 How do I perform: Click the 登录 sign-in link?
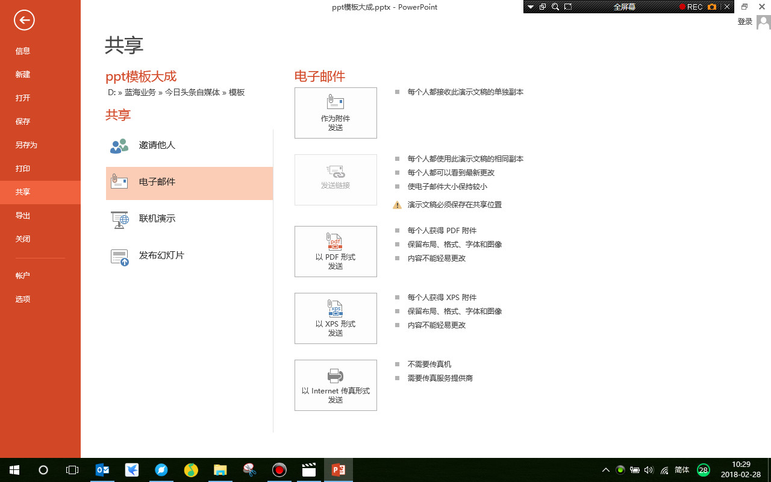pos(744,20)
